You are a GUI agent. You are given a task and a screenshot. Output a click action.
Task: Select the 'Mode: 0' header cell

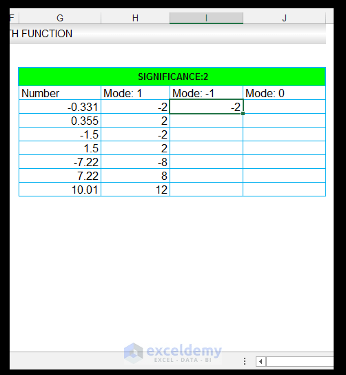284,93
